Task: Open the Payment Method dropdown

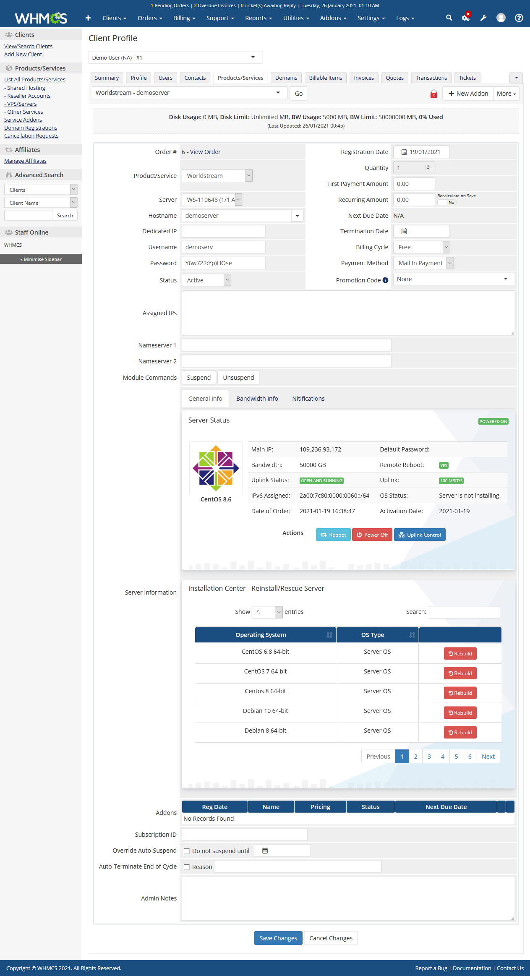Action: tap(424, 263)
